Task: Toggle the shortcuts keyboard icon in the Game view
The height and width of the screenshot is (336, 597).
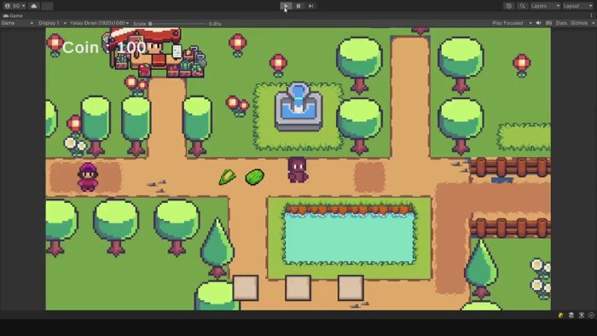Action: [x=548, y=23]
